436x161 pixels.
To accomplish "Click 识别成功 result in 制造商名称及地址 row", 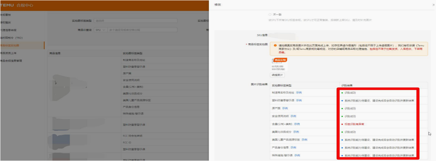I will [350, 93].
